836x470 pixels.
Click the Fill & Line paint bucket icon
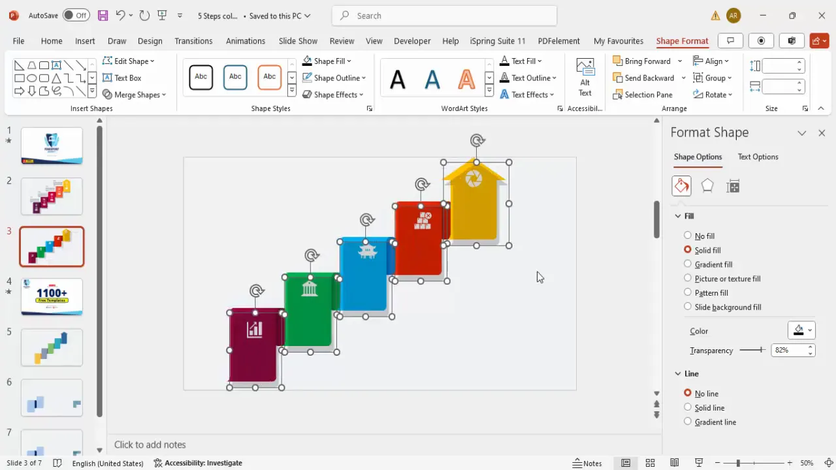(681, 186)
